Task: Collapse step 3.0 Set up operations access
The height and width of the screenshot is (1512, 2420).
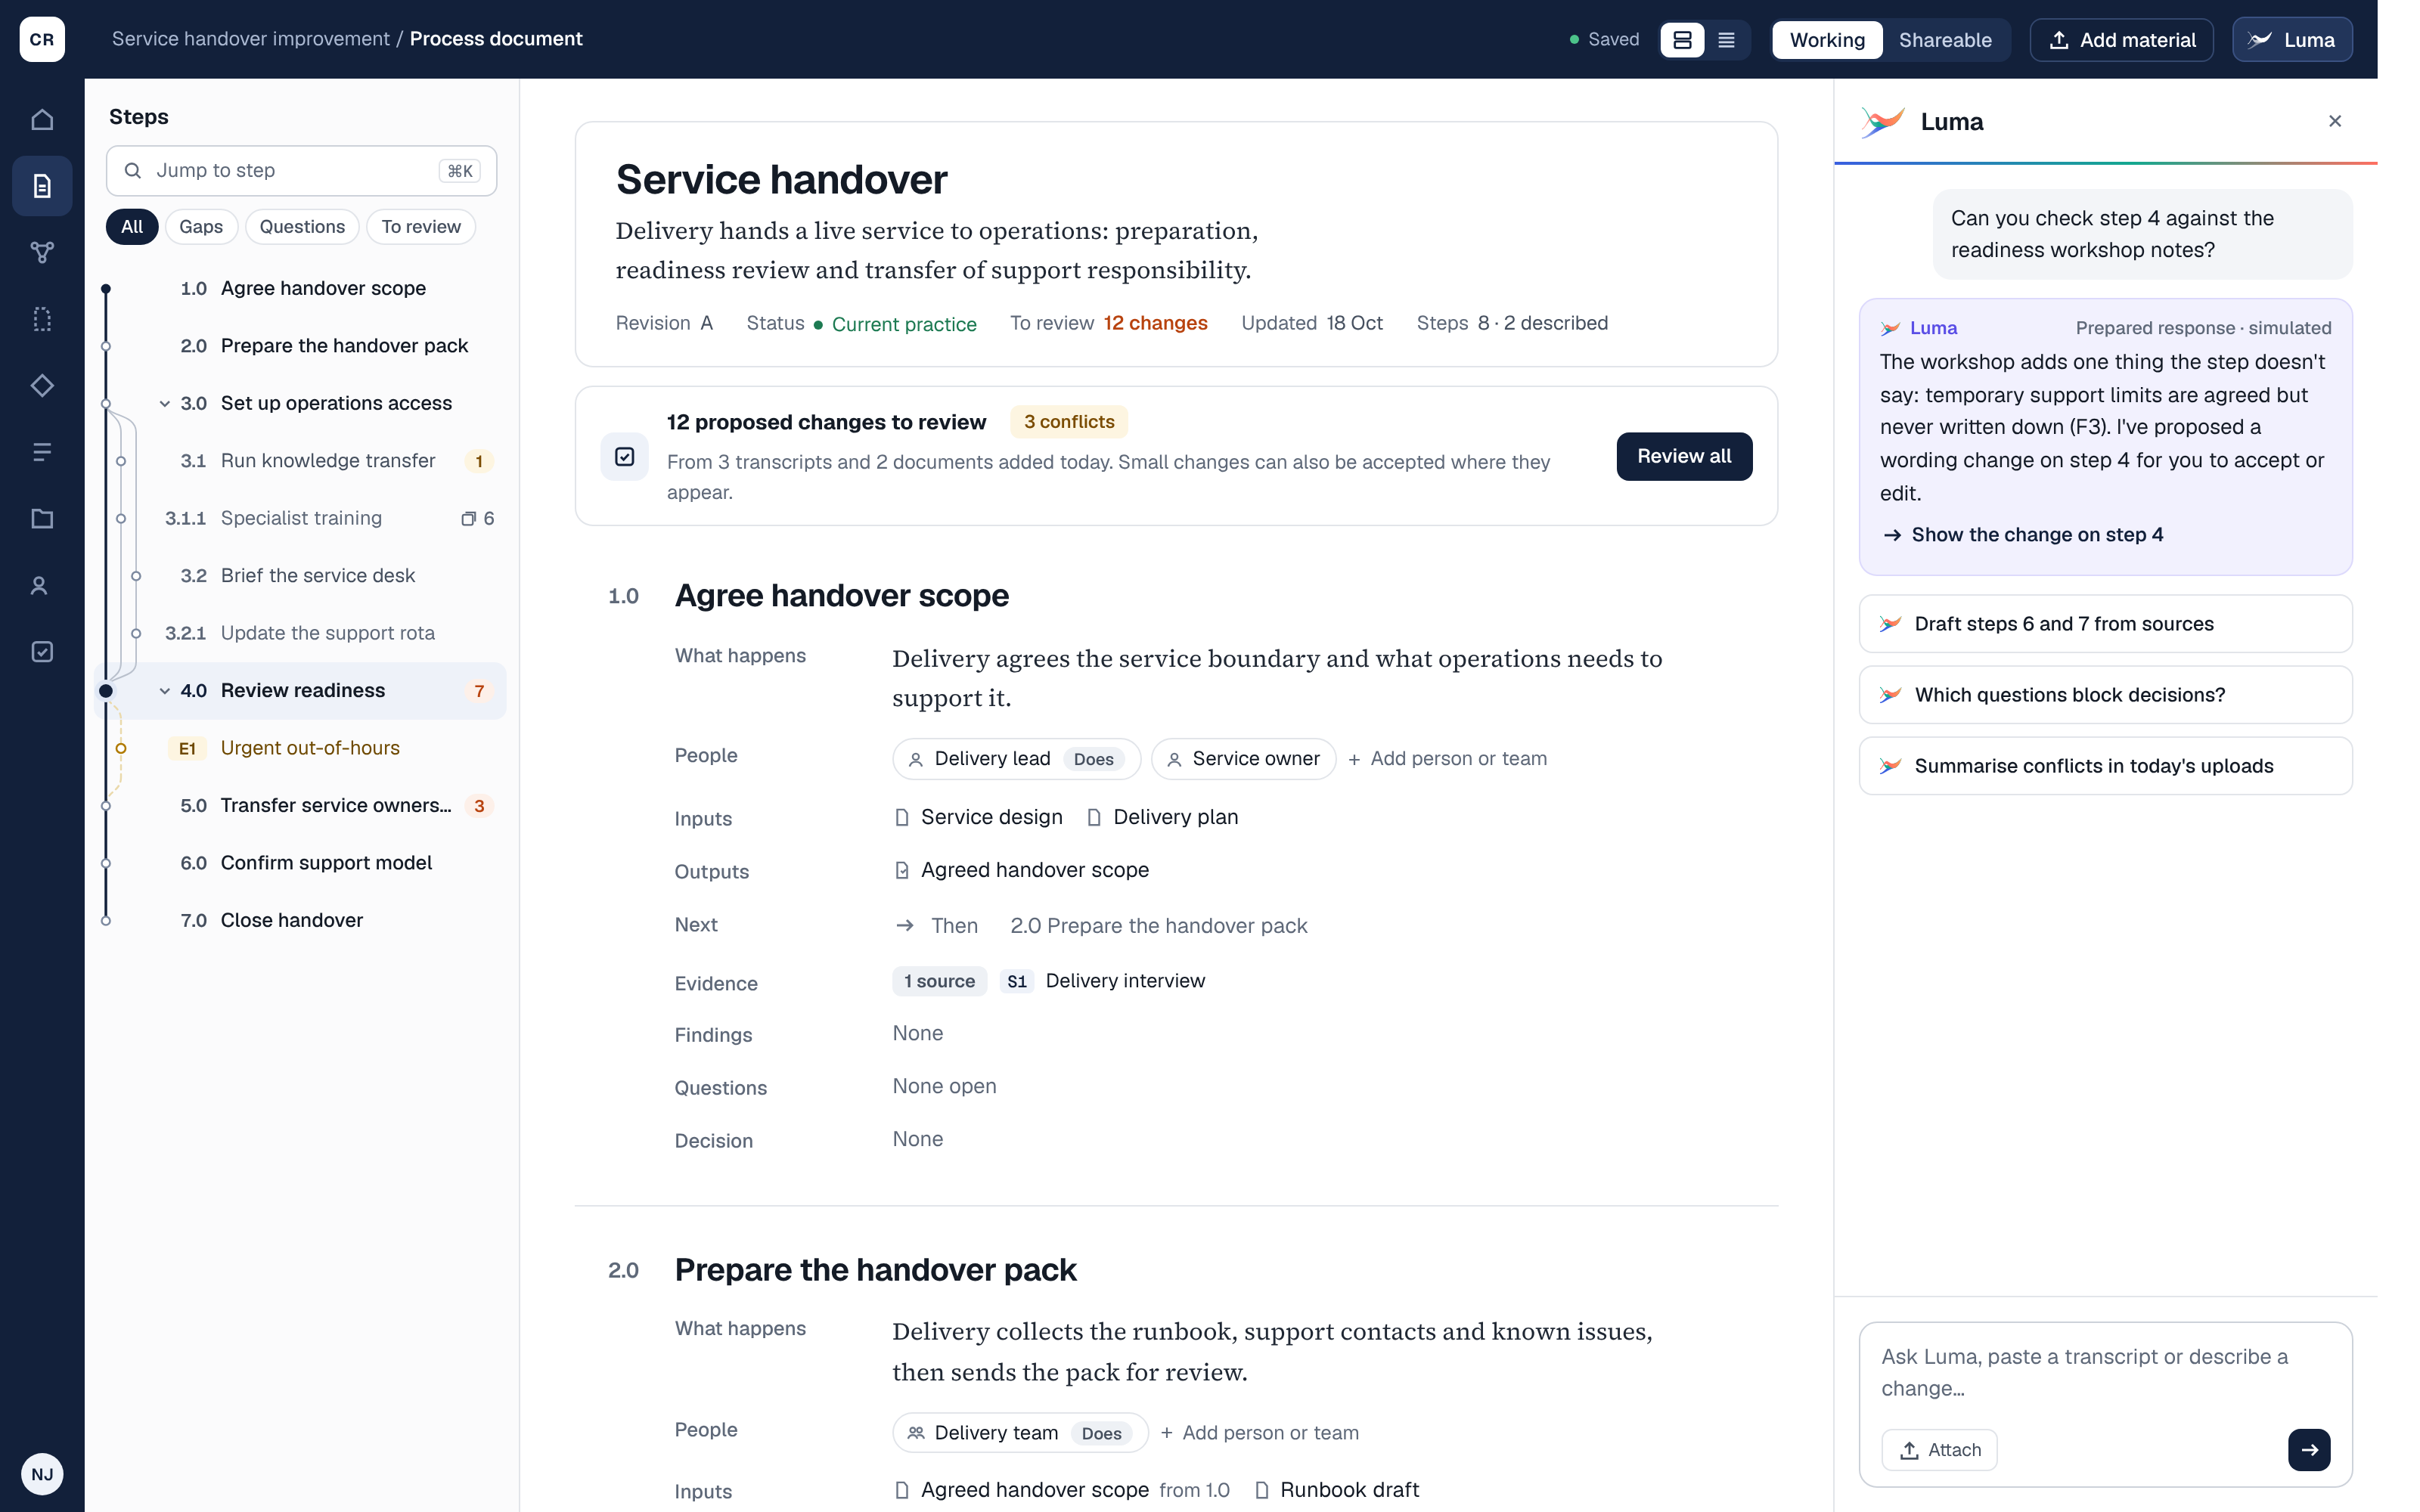Action: 165,404
